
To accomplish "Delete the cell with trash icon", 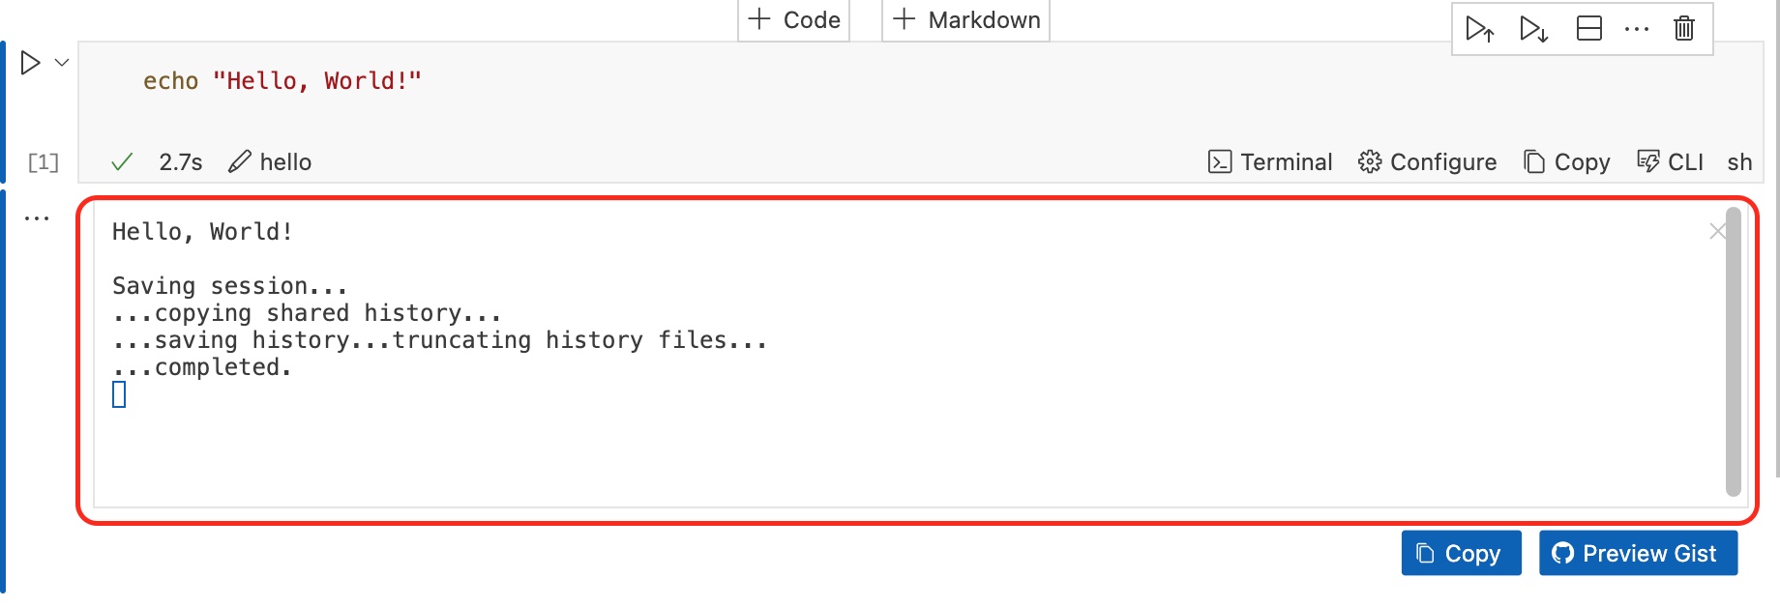I will pos(1684,29).
